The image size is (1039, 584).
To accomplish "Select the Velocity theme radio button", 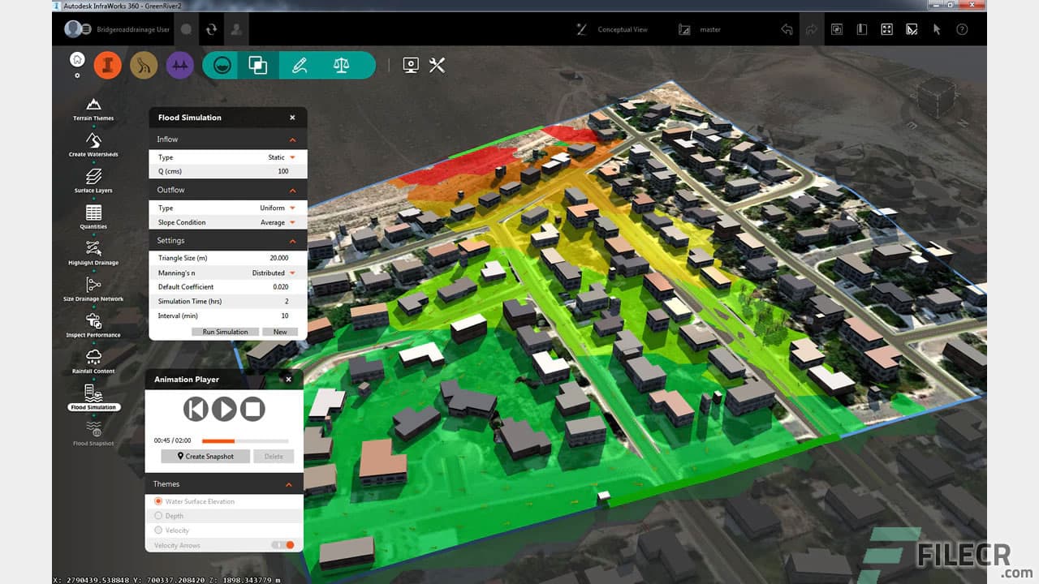I will [158, 530].
